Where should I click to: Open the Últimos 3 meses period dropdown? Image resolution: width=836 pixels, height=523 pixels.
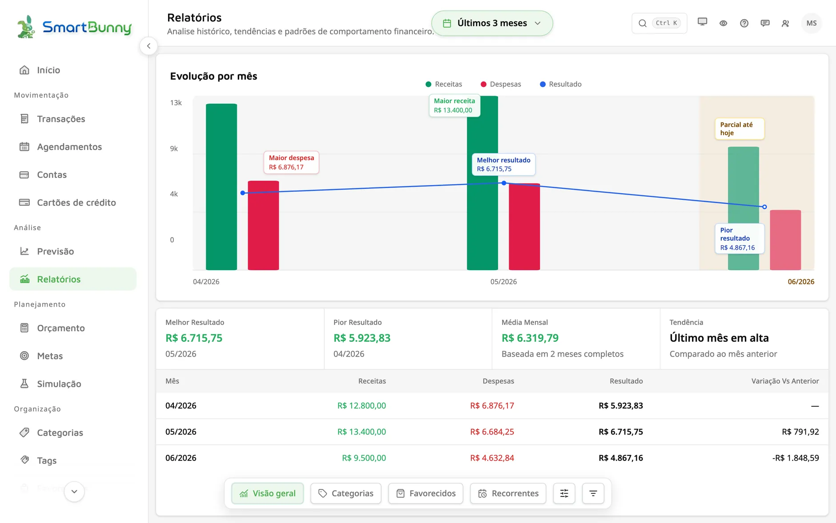pyautogui.click(x=492, y=23)
